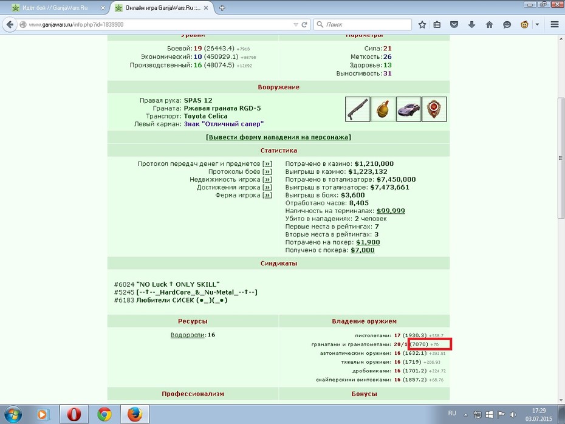Click the $1,900 poker spent link

(x=368, y=242)
